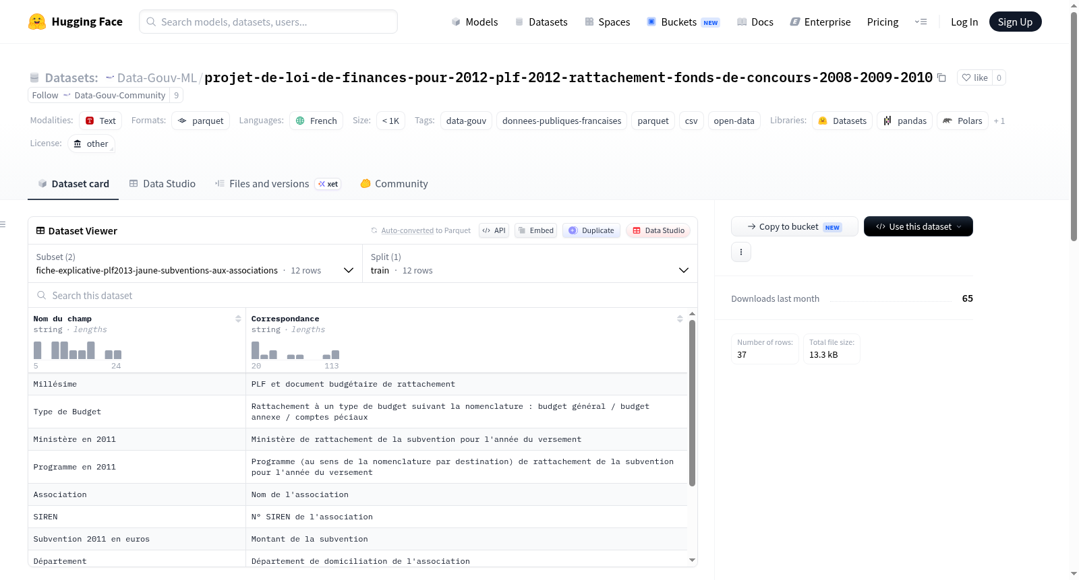Filter by French language tag

pyautogui.click(x=316, y=121)
